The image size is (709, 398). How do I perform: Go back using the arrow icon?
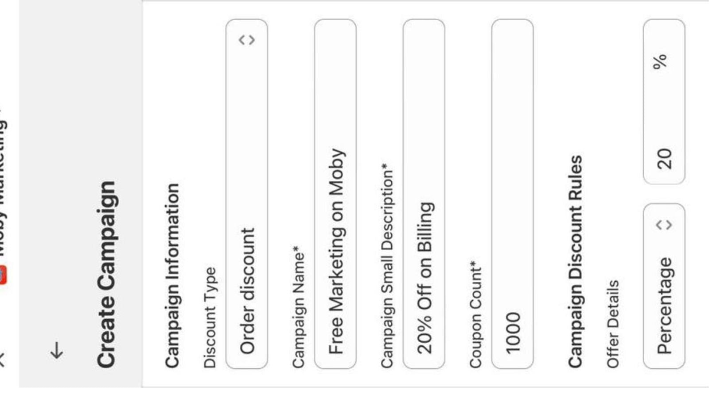[x=57, y=350]
